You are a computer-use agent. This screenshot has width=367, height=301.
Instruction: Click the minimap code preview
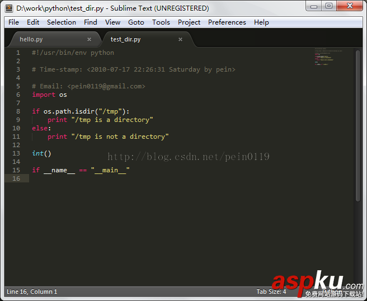click(x=328, y=57)
